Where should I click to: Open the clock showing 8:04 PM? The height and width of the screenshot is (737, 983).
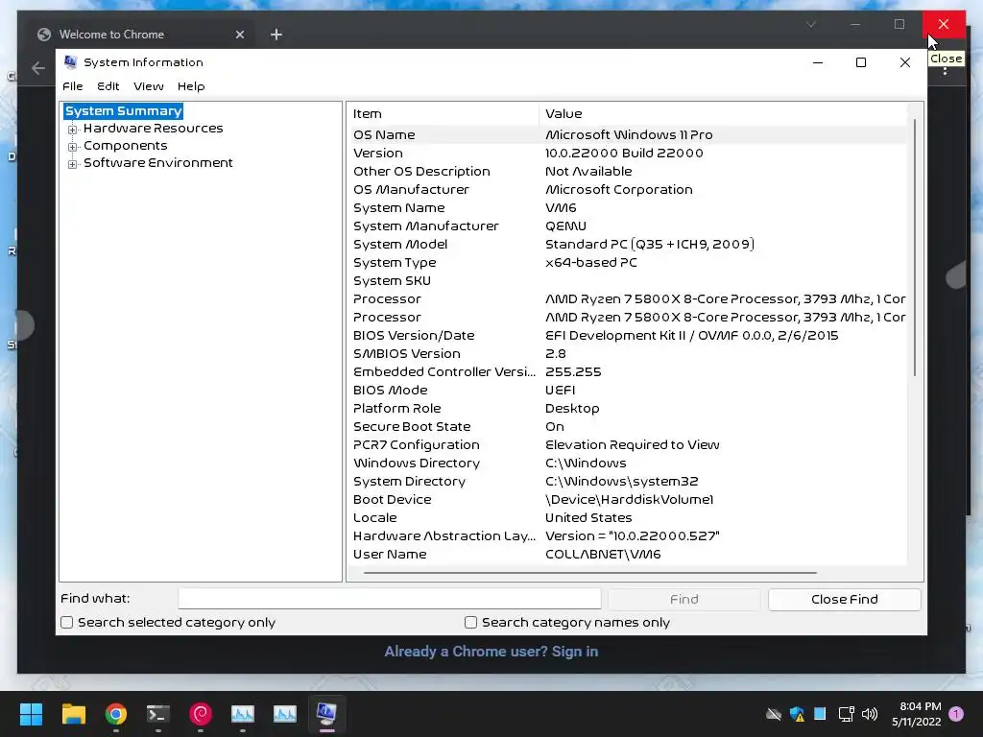(x=917, y=714)
